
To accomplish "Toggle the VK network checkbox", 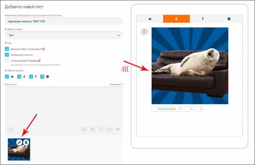I will tap(7, 77).
